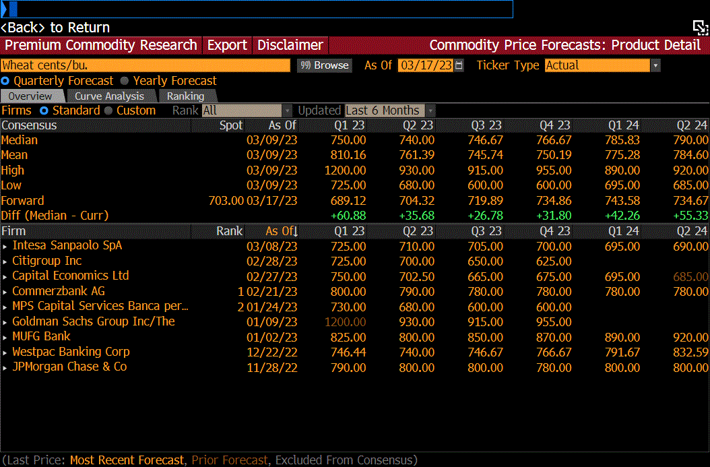
Task: Click the firm table Q4 23 header
Action: 554,231
